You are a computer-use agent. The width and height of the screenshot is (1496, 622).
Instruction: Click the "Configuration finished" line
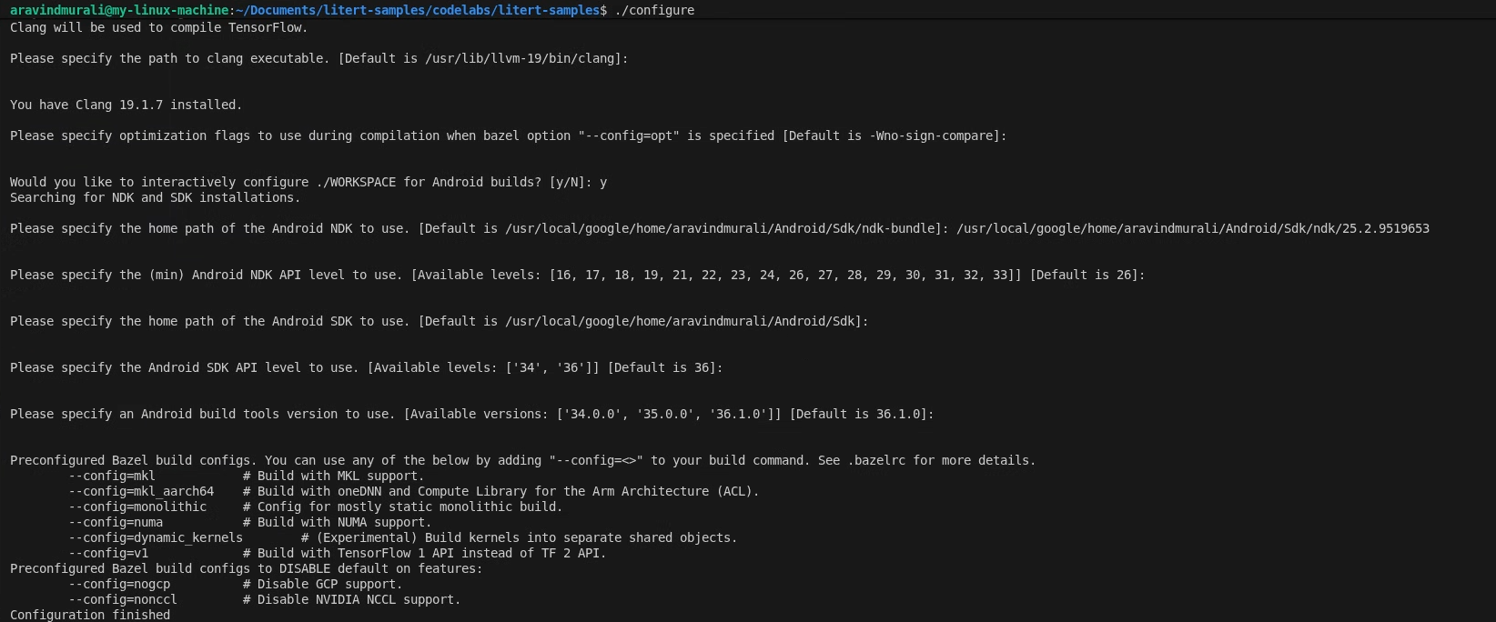pos(90,615)
